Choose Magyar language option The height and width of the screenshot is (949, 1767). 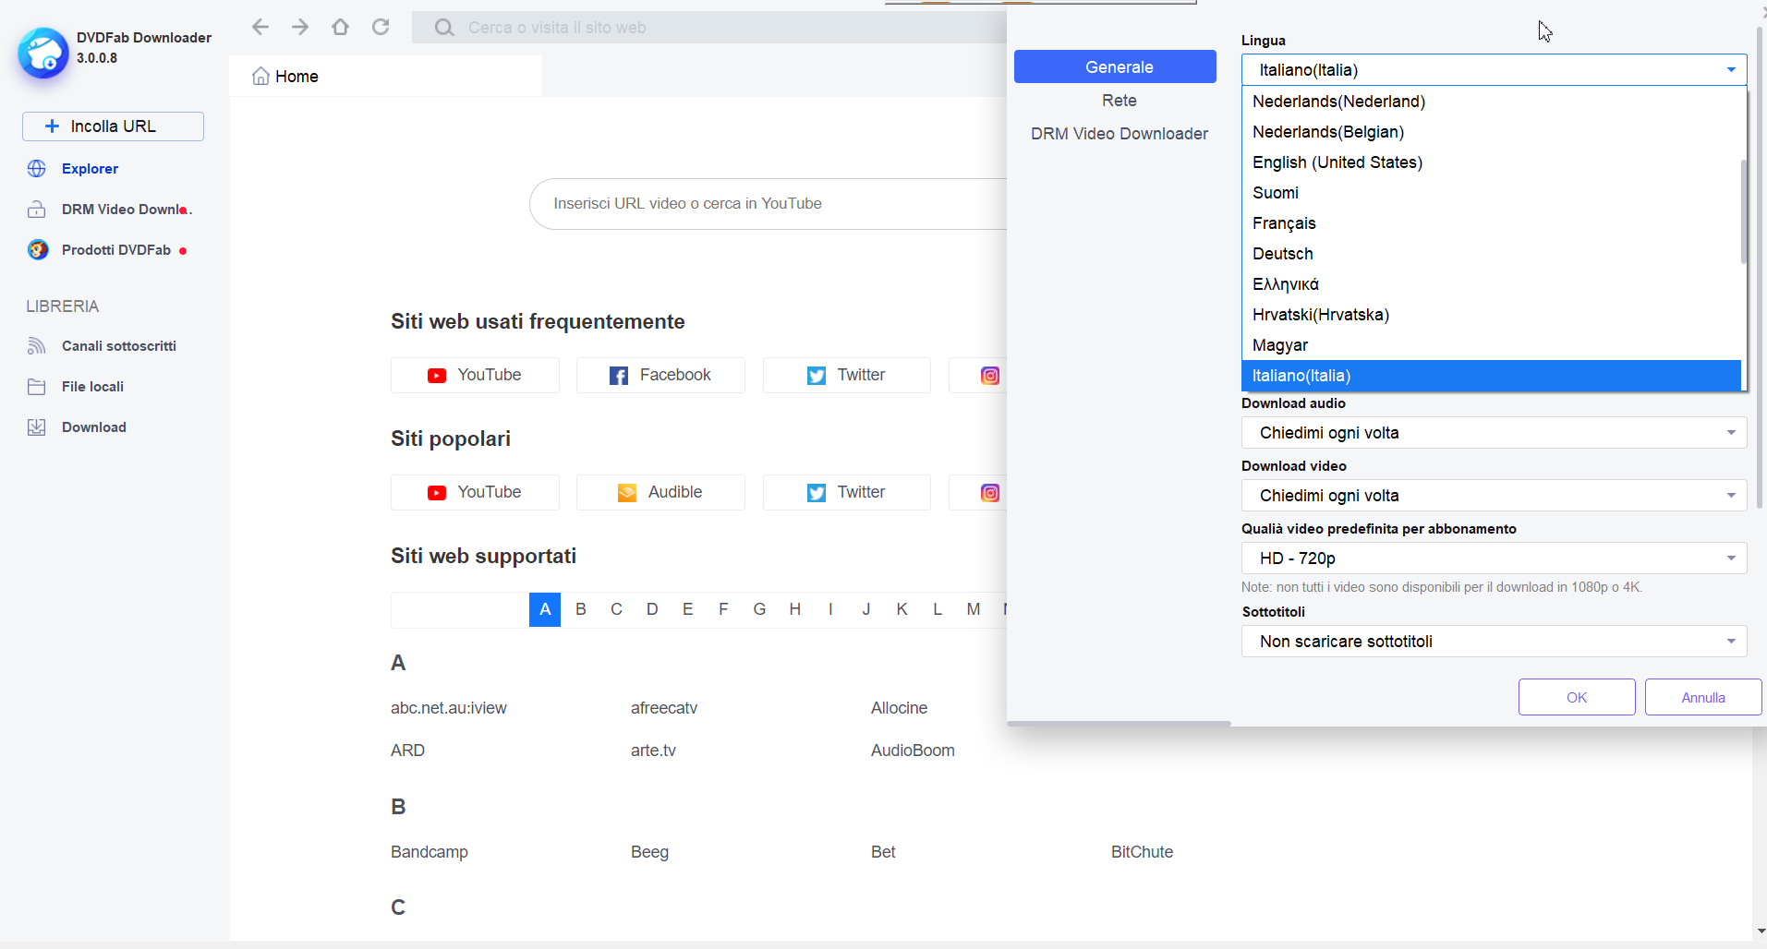[x=1491, y=345]
